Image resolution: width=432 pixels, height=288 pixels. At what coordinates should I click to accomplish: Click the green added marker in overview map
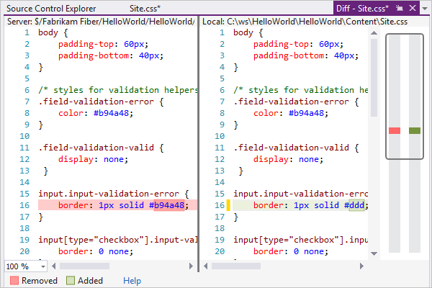(x=415, y=130)
